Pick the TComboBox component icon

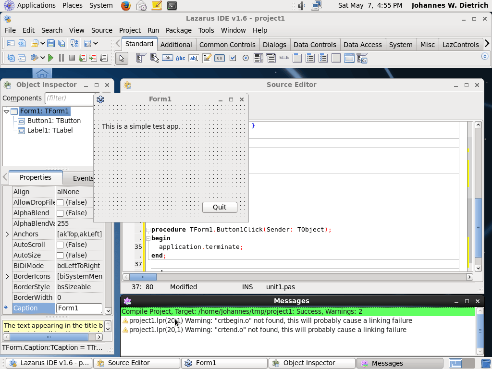[x=271, y=58]
